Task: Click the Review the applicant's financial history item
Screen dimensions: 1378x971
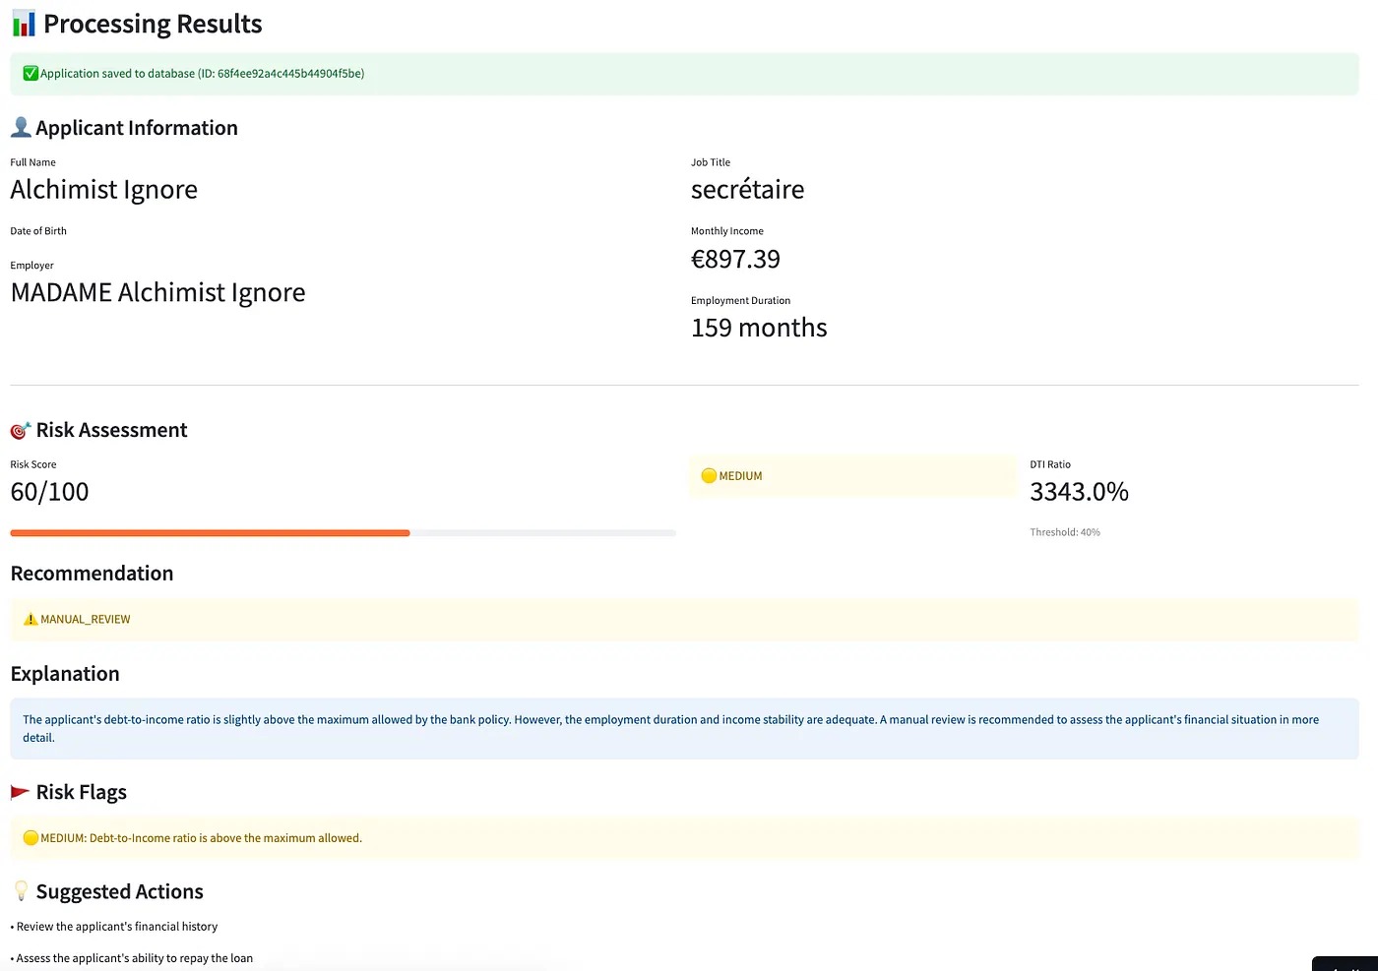Action: [117, 927]
